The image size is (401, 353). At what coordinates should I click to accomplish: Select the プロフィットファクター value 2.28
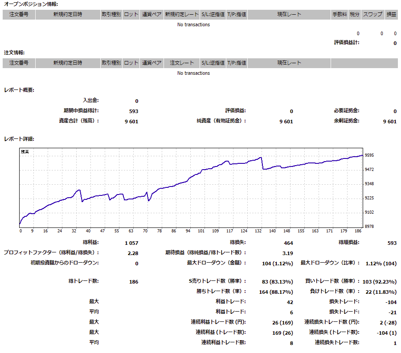coord(133,253)
